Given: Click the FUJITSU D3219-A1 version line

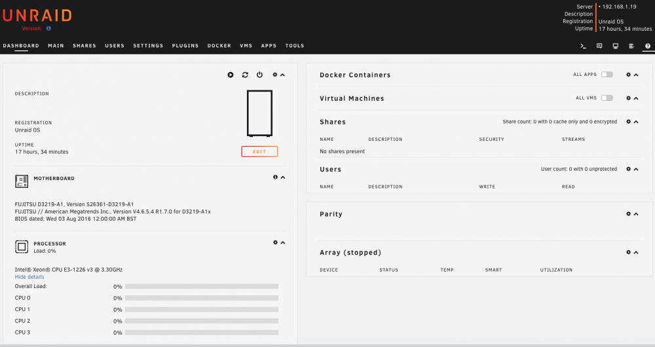Looking at the screenshot, I should click(75, 205).
